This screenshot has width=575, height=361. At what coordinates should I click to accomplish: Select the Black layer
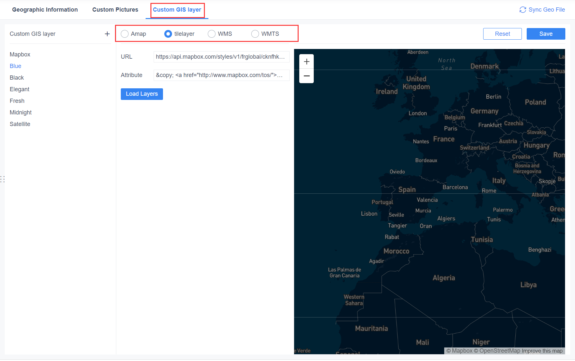[x=17, y=78]
